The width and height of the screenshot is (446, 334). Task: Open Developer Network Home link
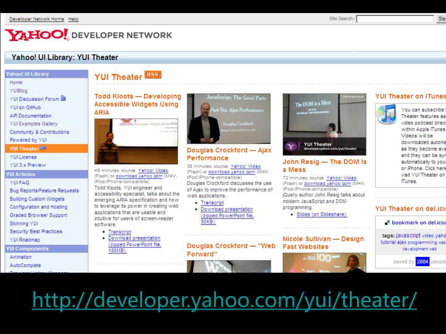[x=37, y=19]
